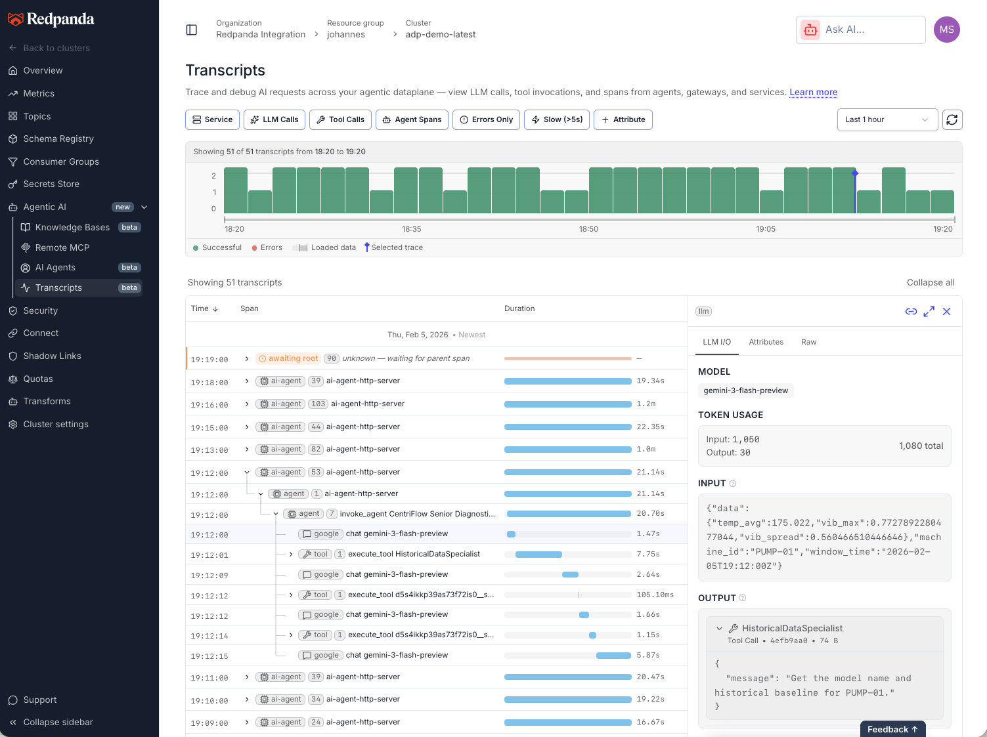
Task: Toggle the Agent Spans filter
Action: tap(412, 119)
